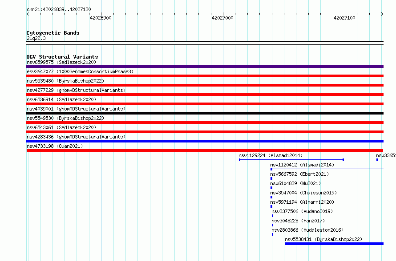The image size is (396, 261).
Task: Select the small blue nsv5971194 marker
Action: pos(271,206)
